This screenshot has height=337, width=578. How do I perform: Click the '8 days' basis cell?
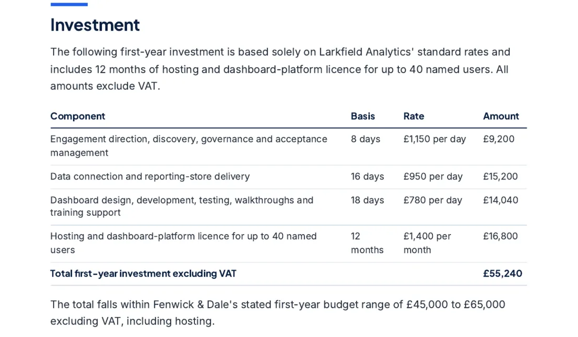point(365,139)
